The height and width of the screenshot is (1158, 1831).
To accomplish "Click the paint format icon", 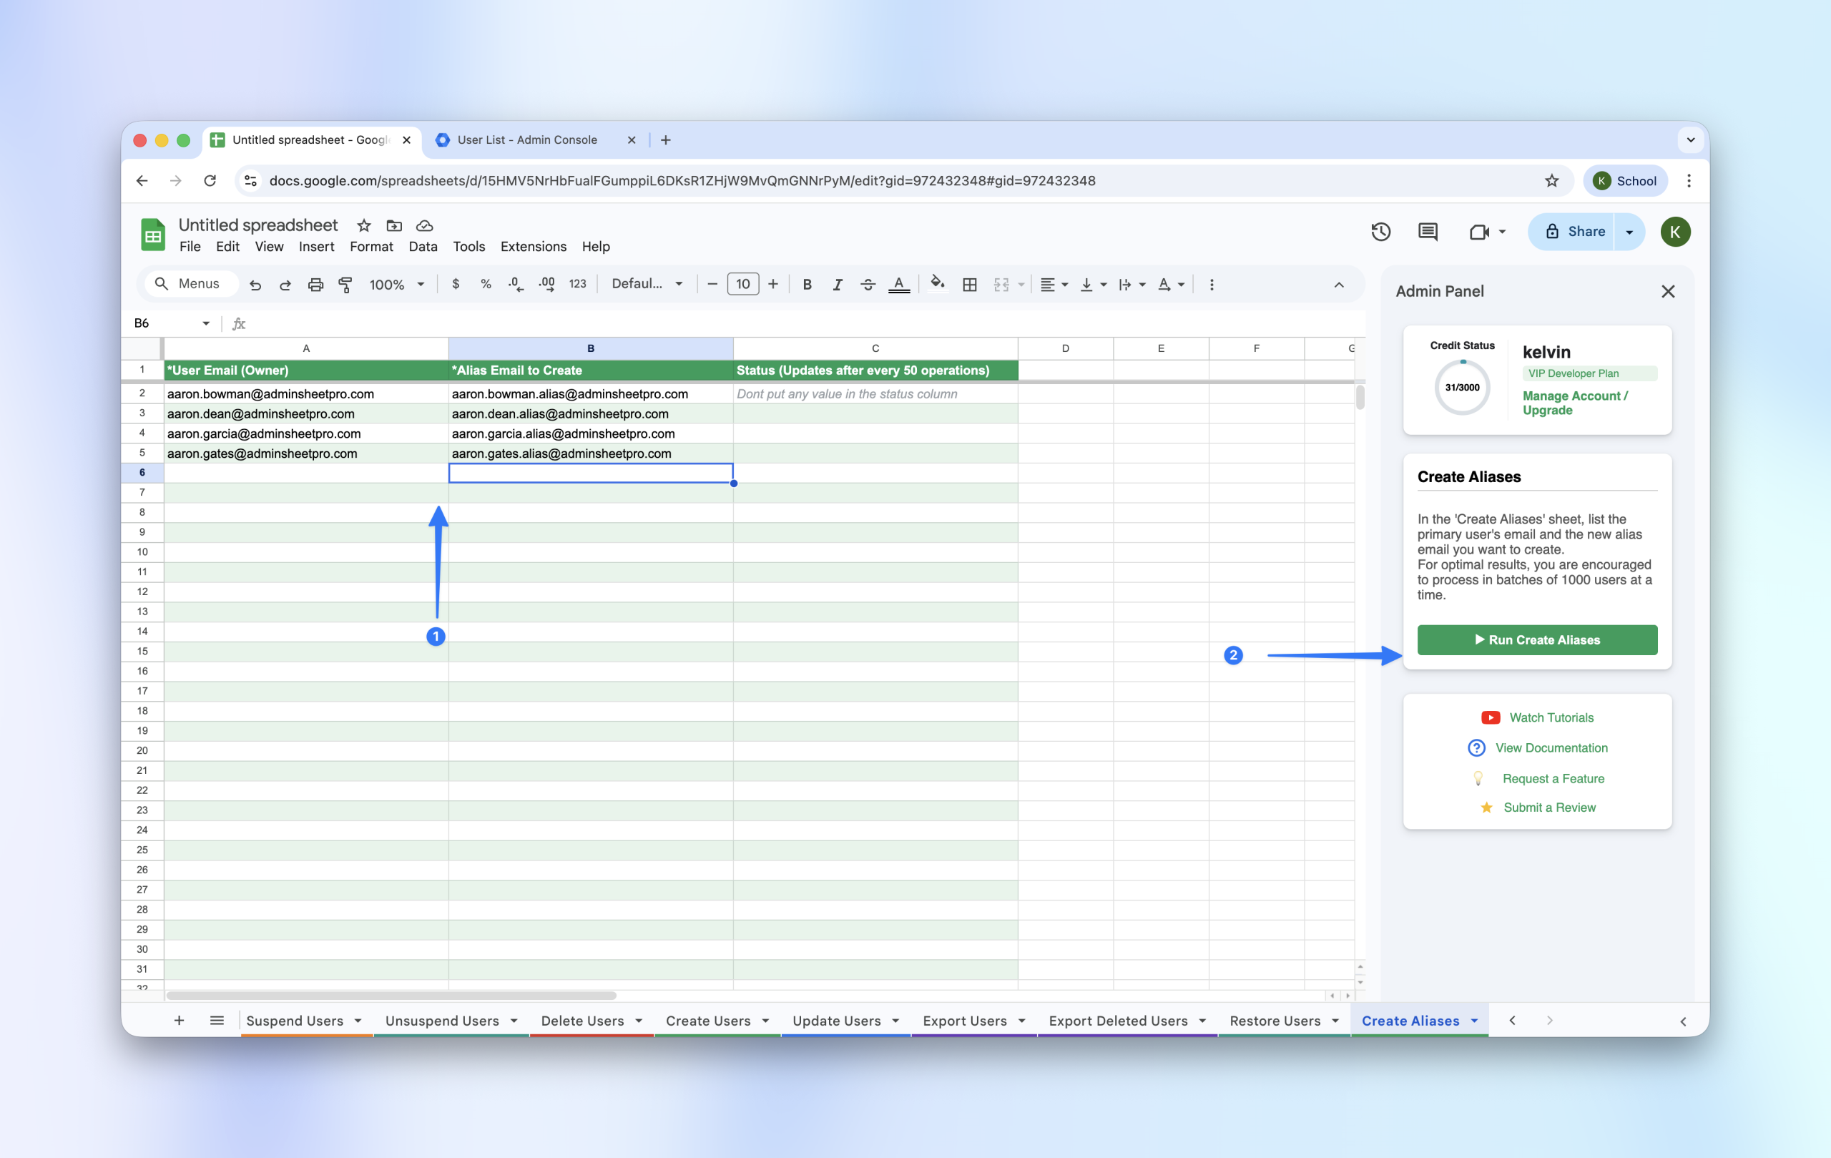I will pyautogui.click(x=345, y=285).
